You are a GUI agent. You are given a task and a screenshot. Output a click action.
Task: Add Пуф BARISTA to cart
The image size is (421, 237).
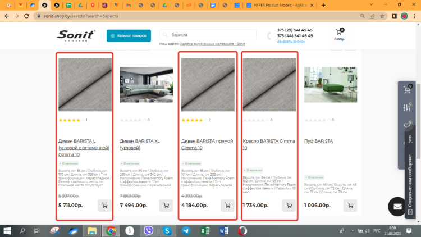[x=350, y=205]
